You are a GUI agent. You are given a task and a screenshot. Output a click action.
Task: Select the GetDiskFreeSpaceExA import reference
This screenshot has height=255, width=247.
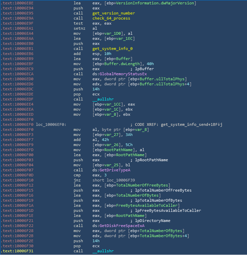[x=122, y=226]
